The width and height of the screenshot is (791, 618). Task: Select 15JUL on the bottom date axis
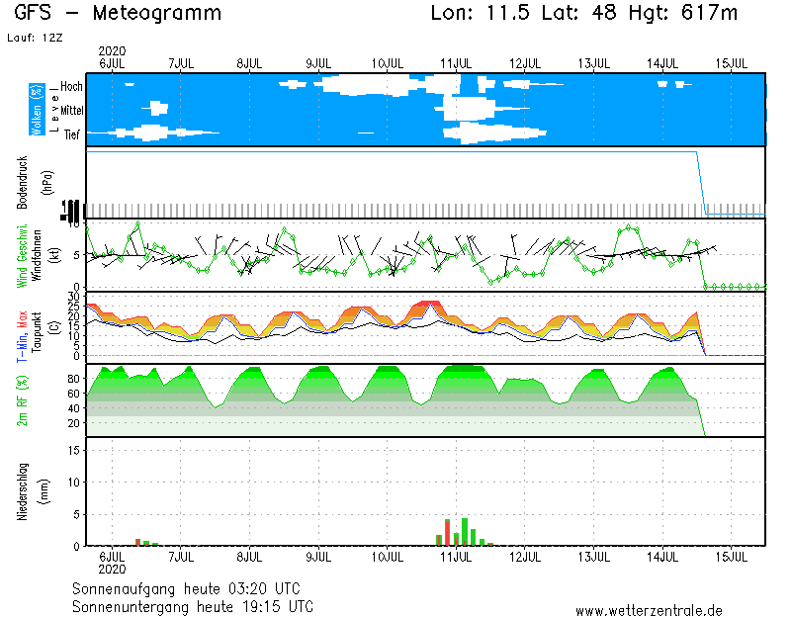pos(731,558)
